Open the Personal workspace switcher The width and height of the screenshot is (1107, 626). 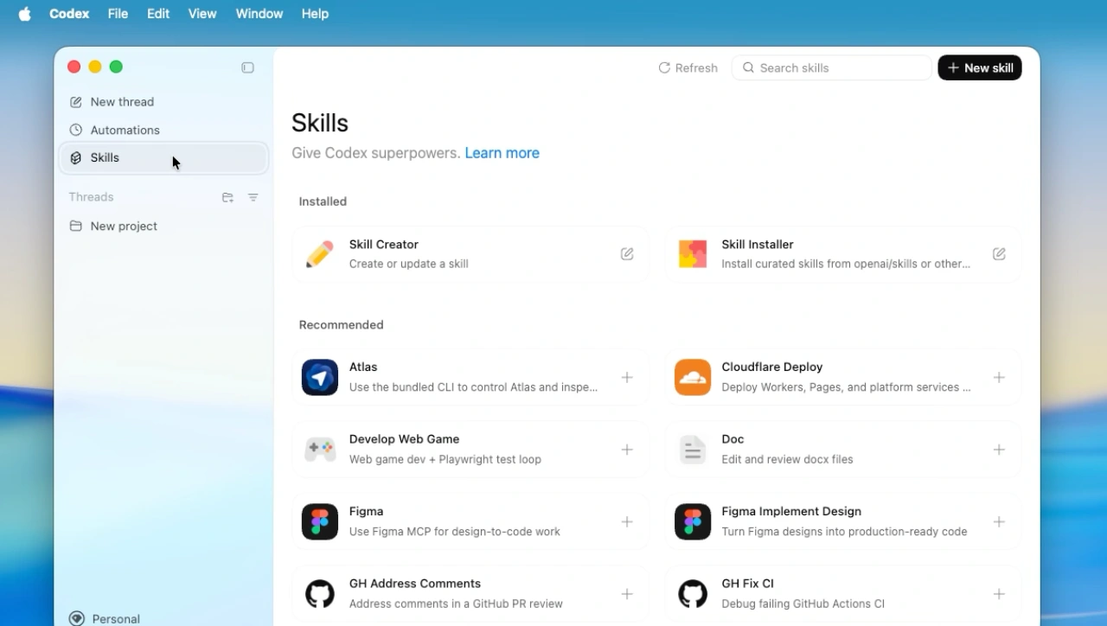click(x=104, y=617)
